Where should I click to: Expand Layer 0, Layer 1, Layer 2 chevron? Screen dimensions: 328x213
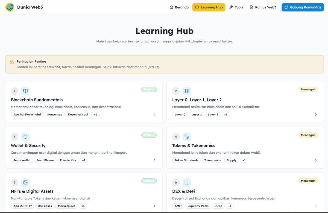coord(316,115)
